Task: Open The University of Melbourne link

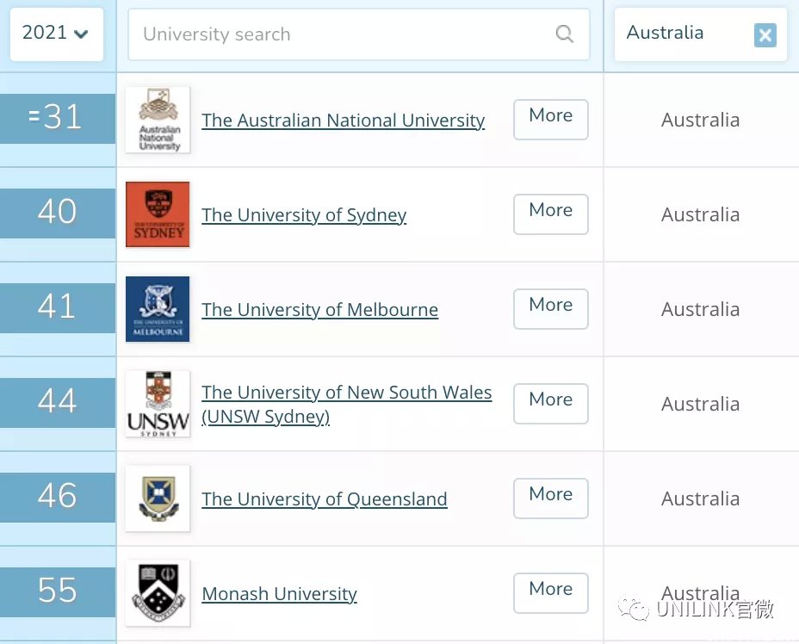Action: (x=320, y=310)
